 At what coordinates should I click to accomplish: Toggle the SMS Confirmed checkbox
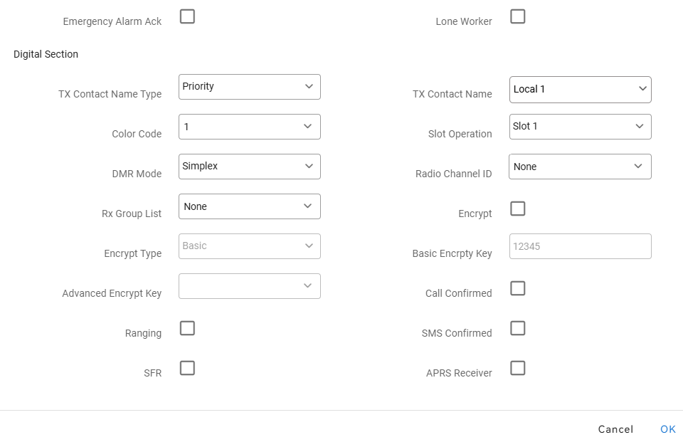pos(518,328)
